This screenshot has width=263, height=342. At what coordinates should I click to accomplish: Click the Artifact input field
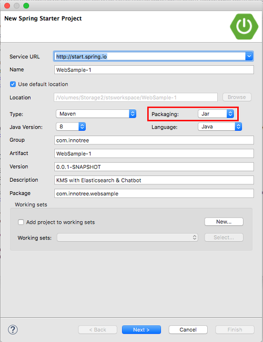point(154,153)
